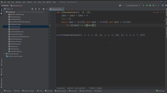
Task: Open the Terminal tool window
Action: pos(49,91)
